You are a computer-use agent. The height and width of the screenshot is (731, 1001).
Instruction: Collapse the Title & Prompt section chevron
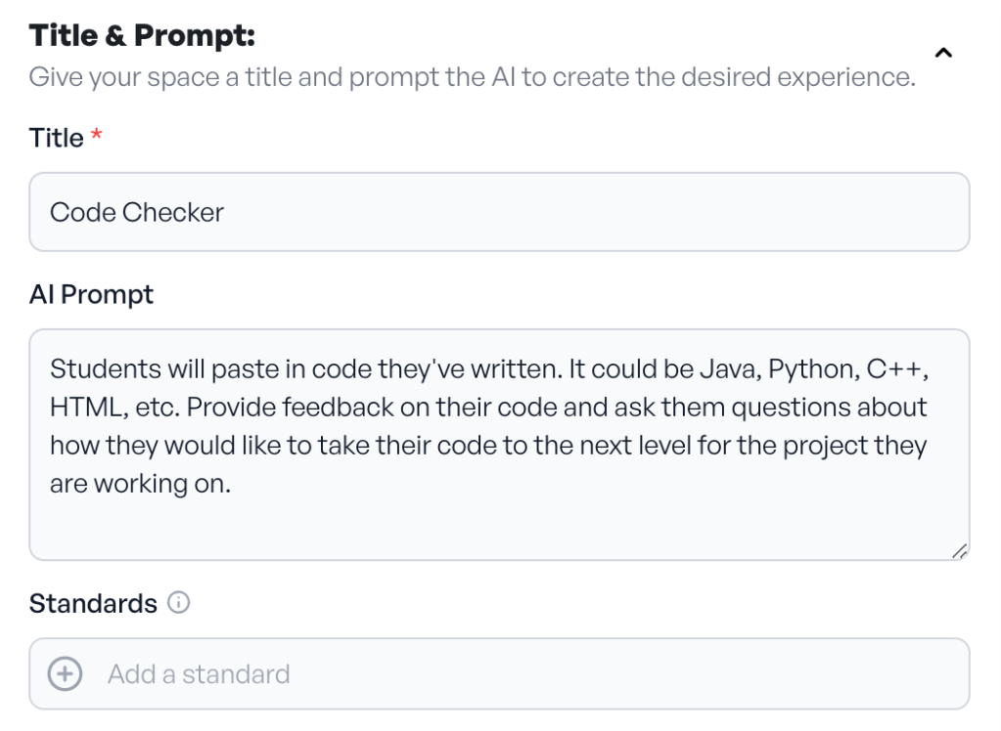(943, 54)
